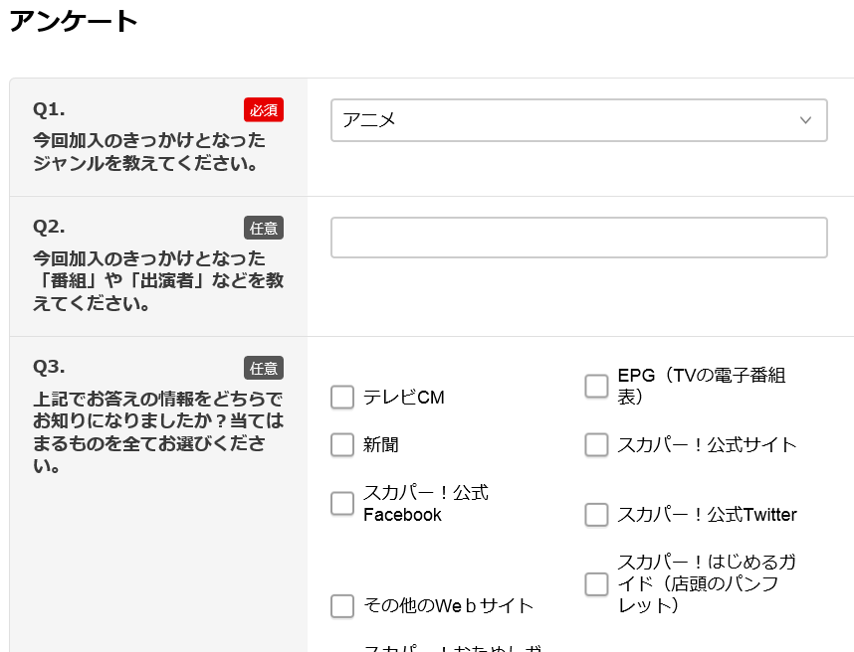Screen dimensions: 854x652
Task: Click the 新聞 label to toggle it
Action: (x=378, y=444)
